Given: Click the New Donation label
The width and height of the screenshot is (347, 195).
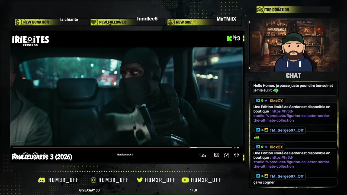Looking at the screenshot, I should [36, 22].
